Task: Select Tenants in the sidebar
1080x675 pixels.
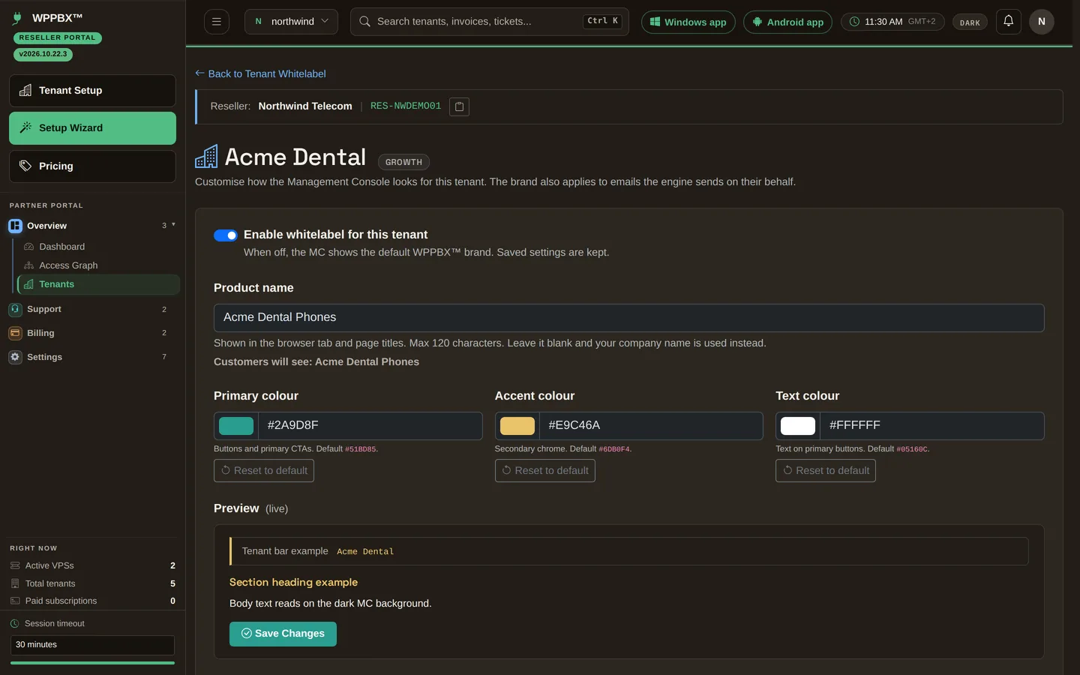Action: pyautogui.click(x=98, y=284)
